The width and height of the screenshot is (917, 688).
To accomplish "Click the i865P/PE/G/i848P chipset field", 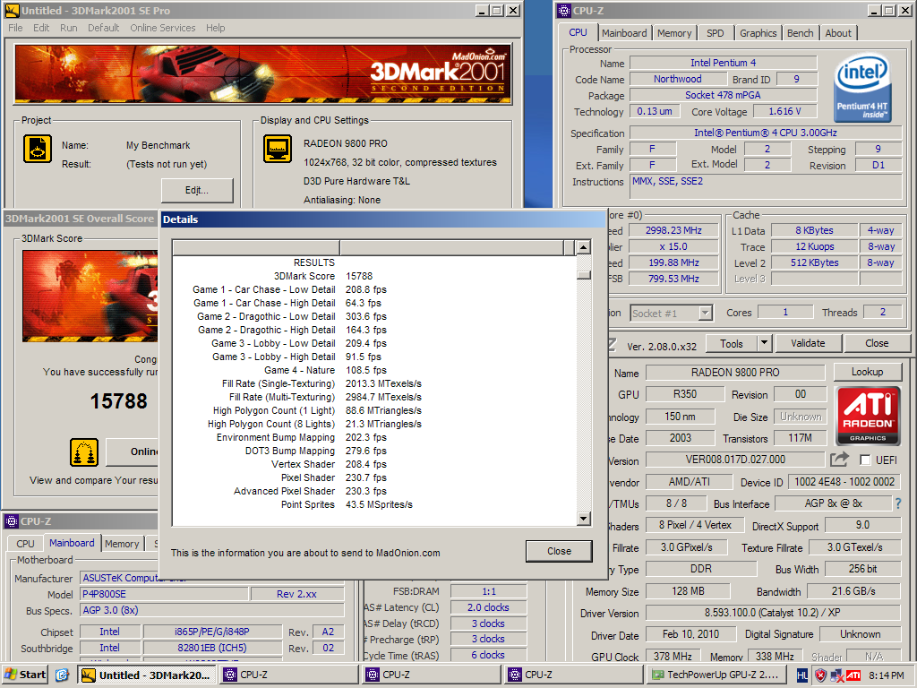I will click(x=212, y=632).
